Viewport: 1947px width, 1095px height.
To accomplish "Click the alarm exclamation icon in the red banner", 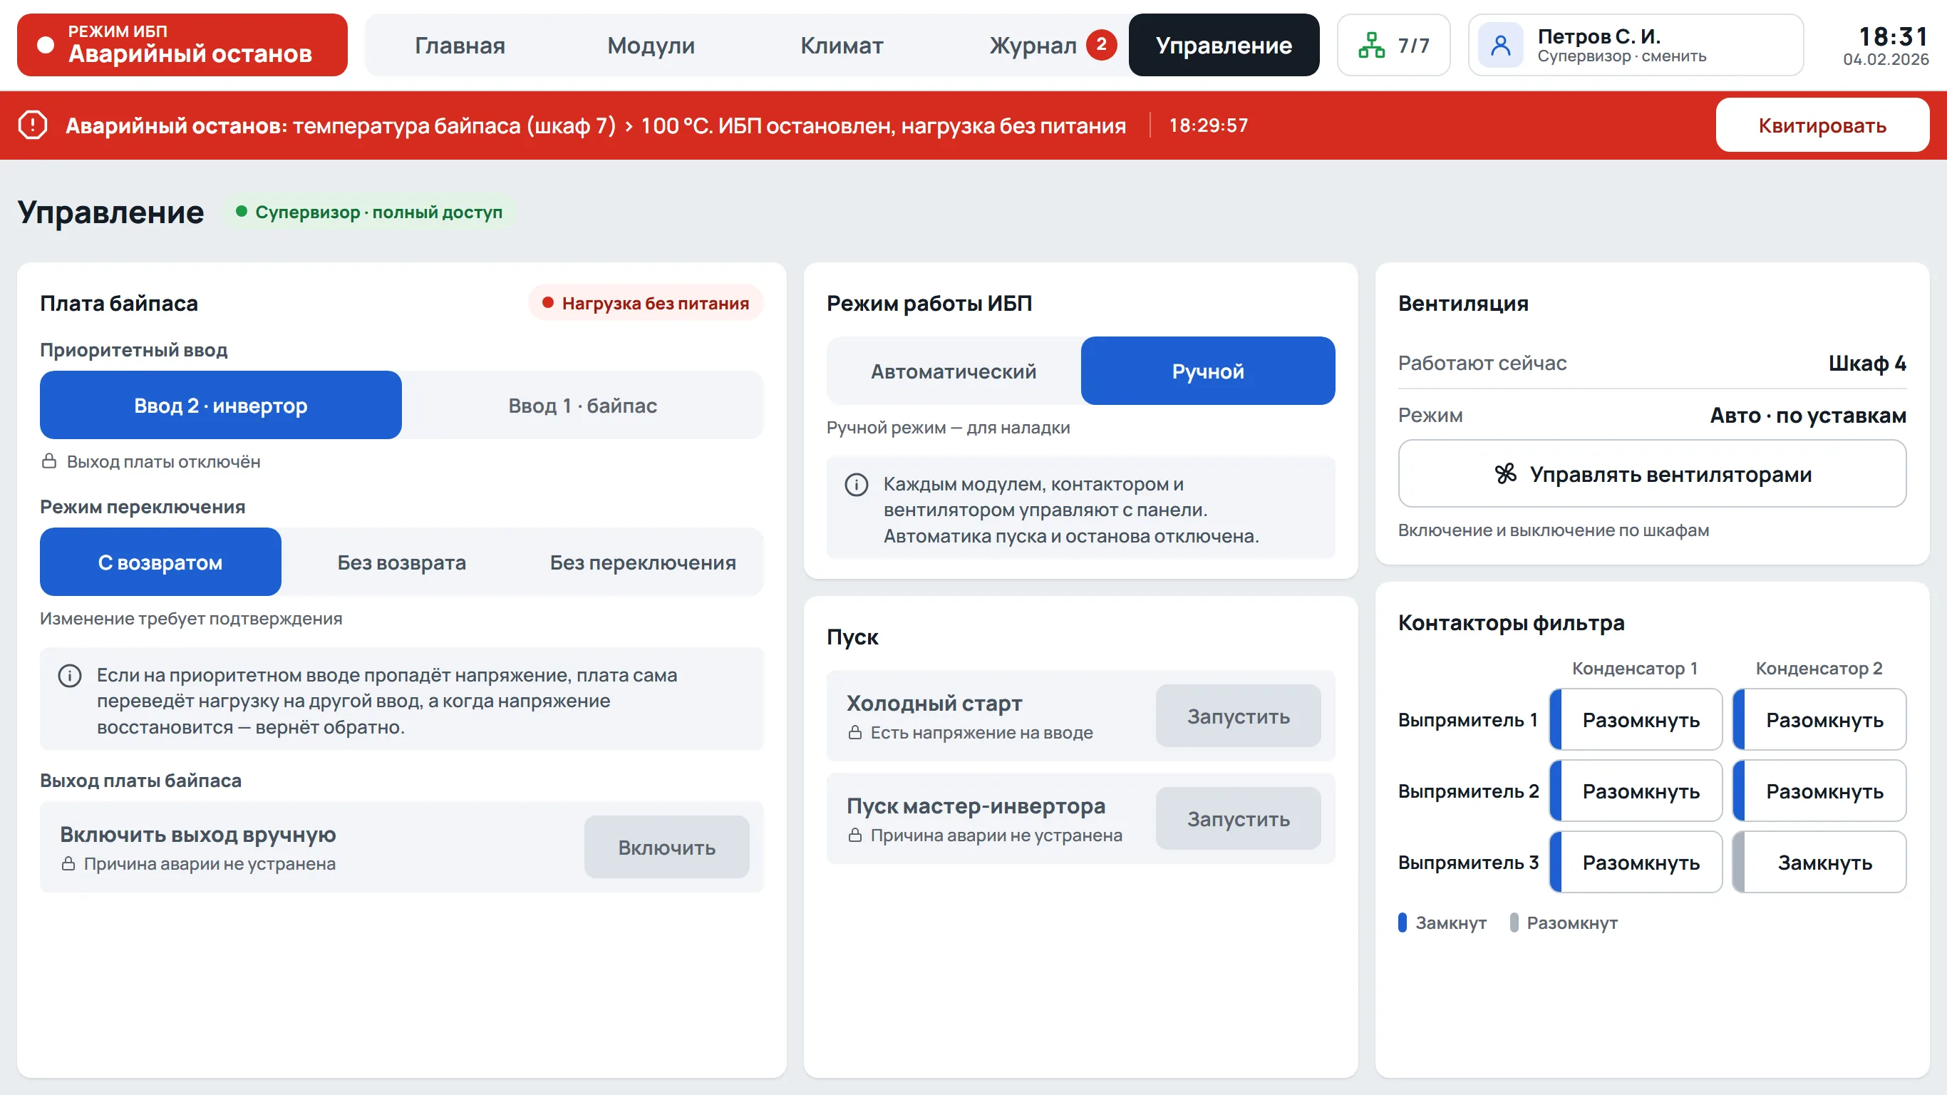I will point(33,125).
